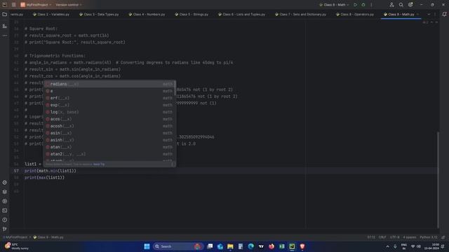Debug Class 9 - Math with the bug icon
Image resolution: width=449 pixels, height=252 pixels.
click(363, 5)
